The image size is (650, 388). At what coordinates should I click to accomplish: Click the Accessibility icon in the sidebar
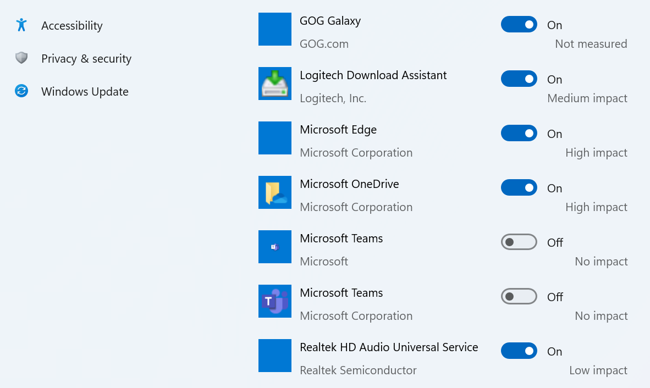coord(21,25)
